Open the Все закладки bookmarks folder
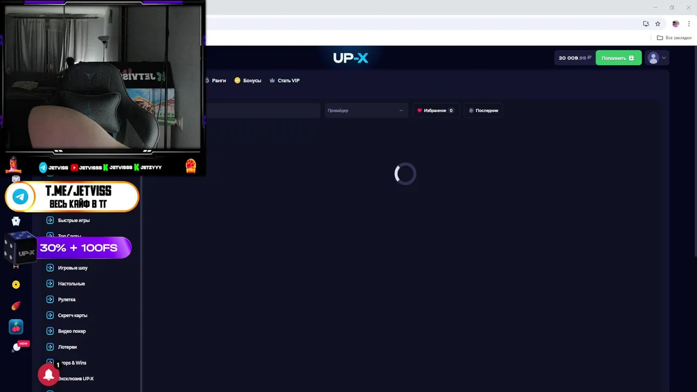This screenshot has height=392, width=697. pyautogui.click(x=674, y=38)
